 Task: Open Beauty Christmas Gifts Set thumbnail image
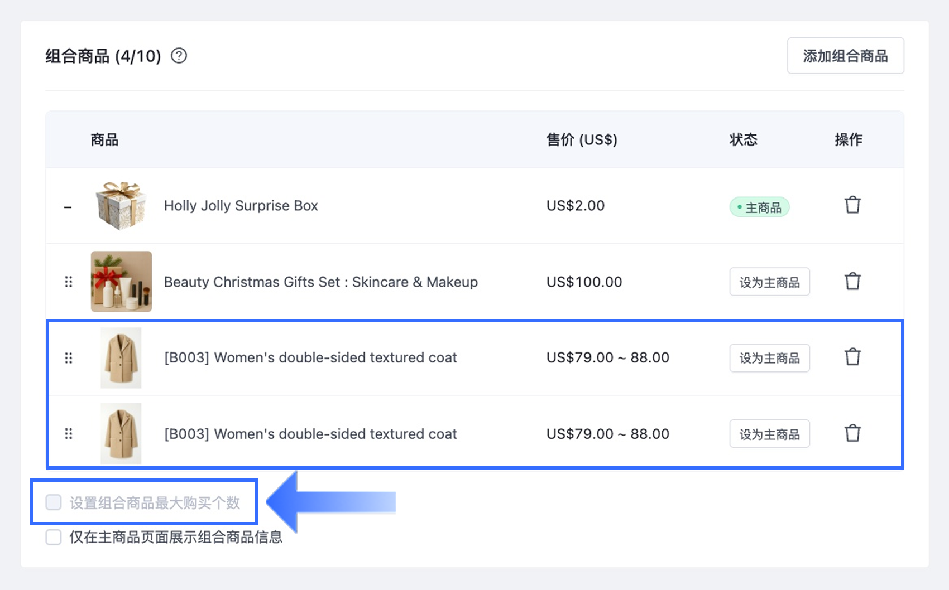click(121, 282)
